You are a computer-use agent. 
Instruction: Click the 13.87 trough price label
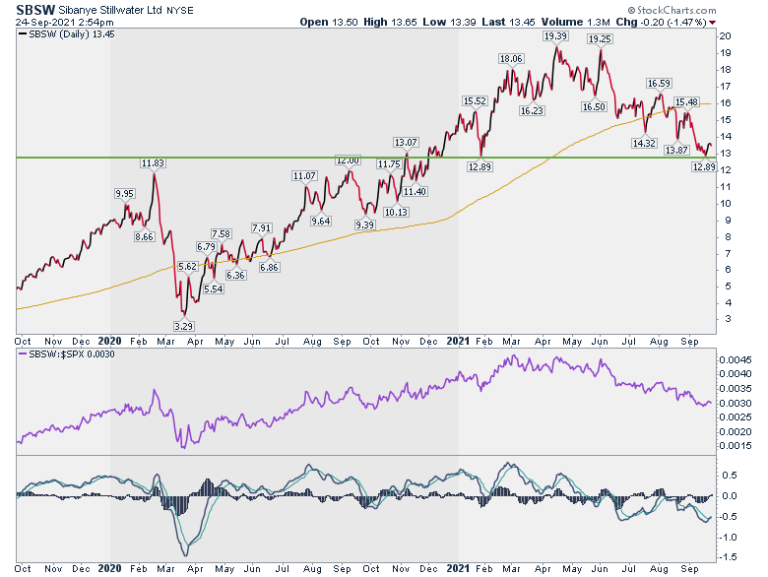676,150
